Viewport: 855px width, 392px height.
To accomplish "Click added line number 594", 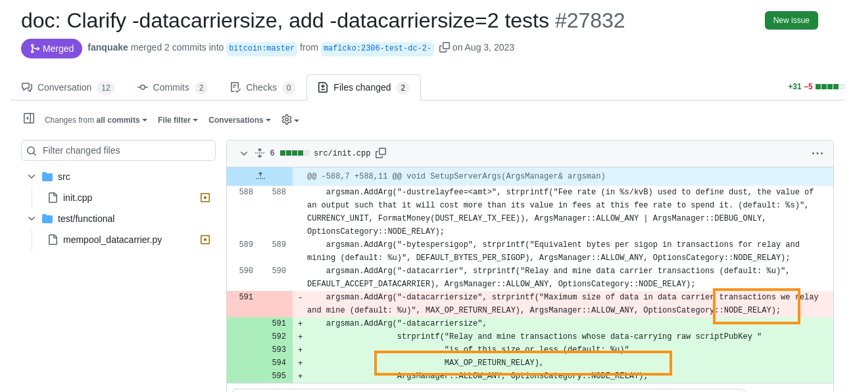I will [279, 363].
